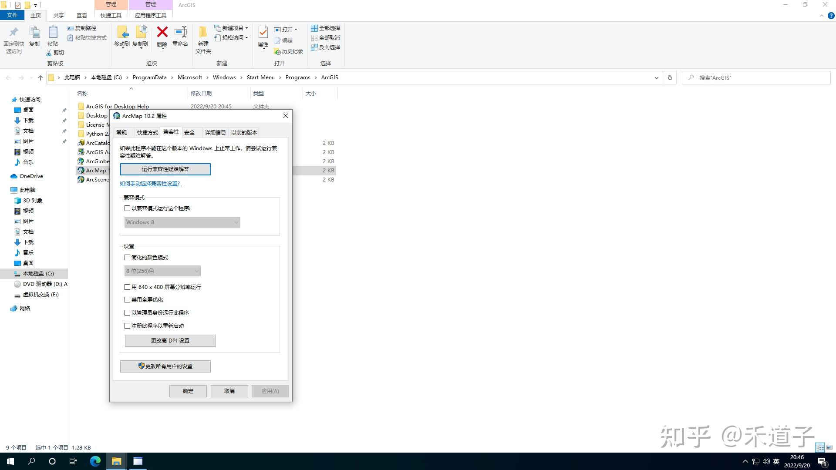Switch to the 查看 ribbon tab
Viewport: 836px width, 470px height.
coord(81,15)
